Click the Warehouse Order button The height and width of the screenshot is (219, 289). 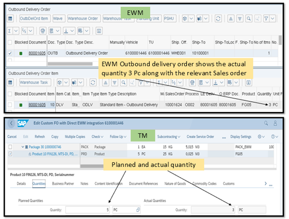coord(83,18)
